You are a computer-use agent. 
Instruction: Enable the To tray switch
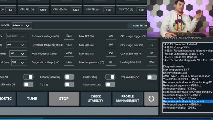(70, 84)
